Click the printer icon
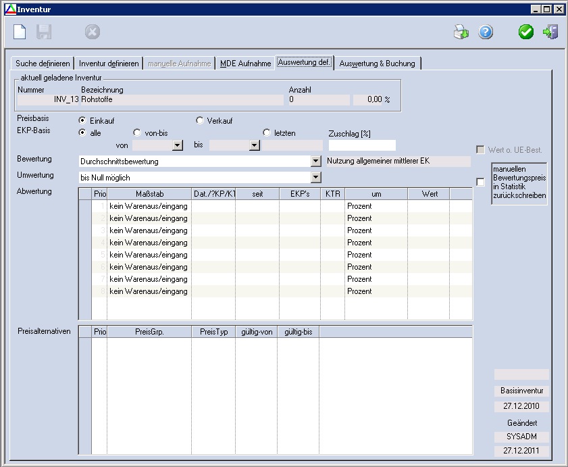 click(461, 32)
